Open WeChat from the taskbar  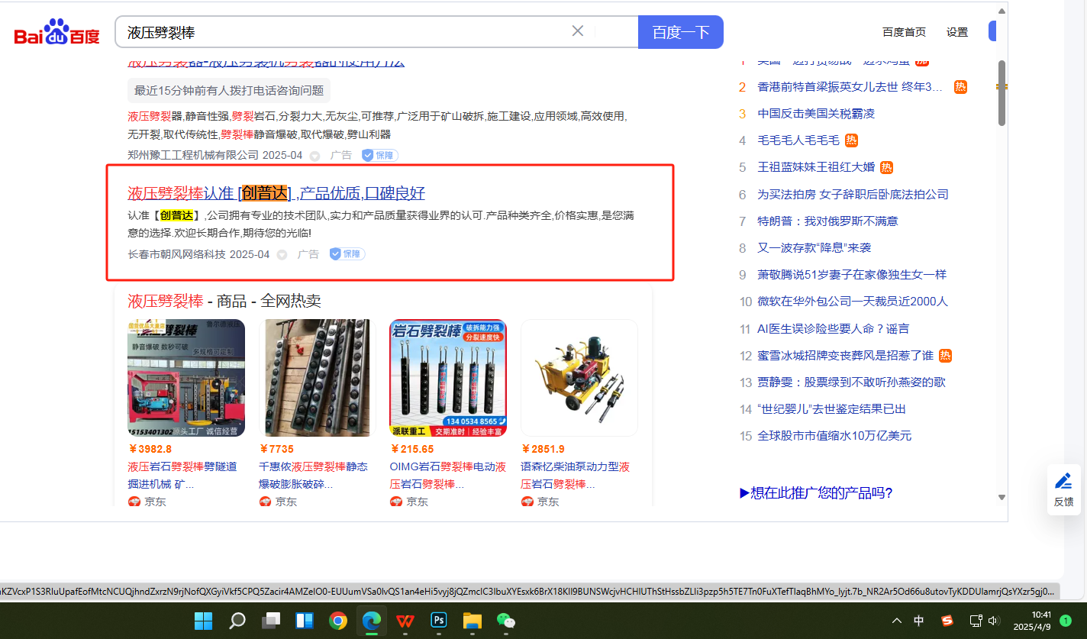pyautogui.click(x=506, y=621)
